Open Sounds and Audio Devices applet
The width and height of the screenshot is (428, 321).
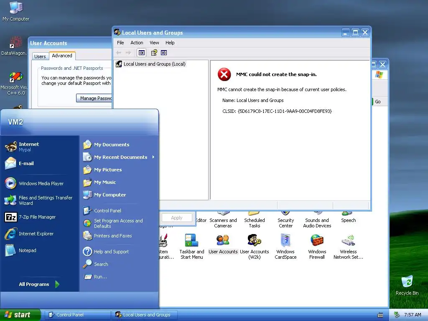[317, 220]
